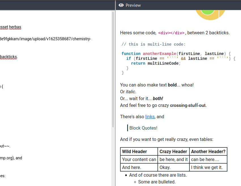Click the 'Crazy Header' table header

click(x=173, y=151)
